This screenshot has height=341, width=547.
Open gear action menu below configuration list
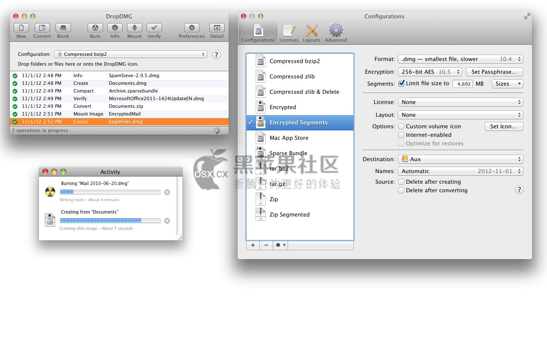point(280,245)
